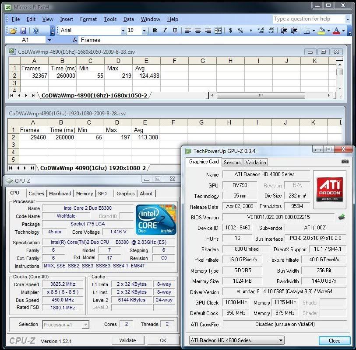Open the Edit menu
This screenshot has width=356, height=350.
31,19
